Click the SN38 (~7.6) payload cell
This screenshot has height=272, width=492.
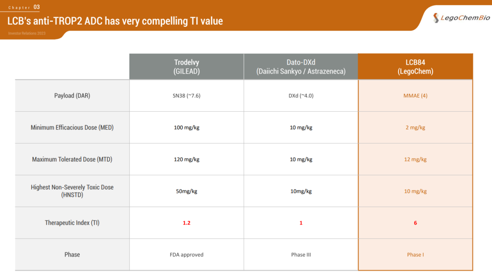click(x=186, y=96)
